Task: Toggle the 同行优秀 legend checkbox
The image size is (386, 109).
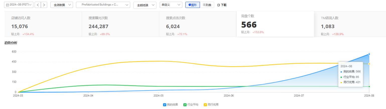Action: 205,105
